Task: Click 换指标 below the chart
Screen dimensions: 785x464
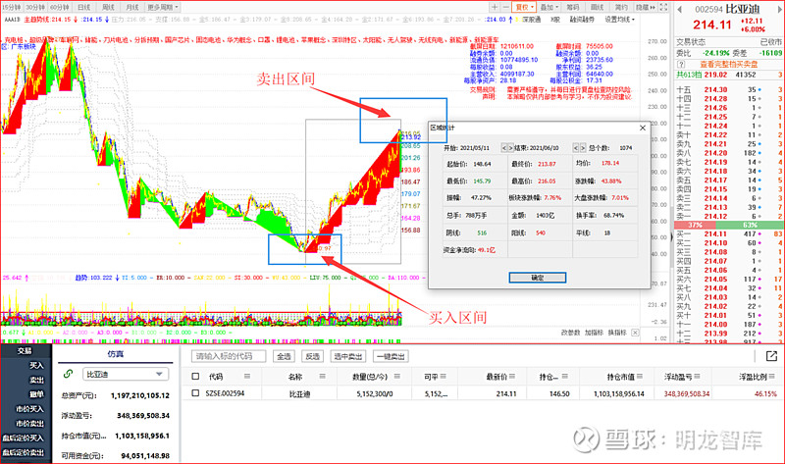Action: point(617,333)
